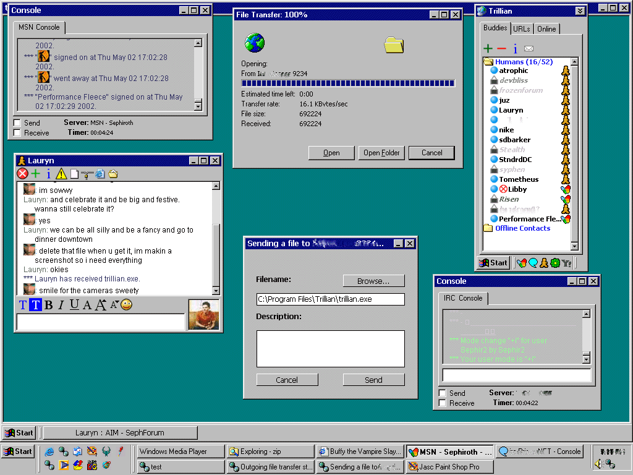Click the Jasc Paint Shop Pro taskbar button
The height and width of the screenshot is (475, 633).
click(x=449, y=467)
